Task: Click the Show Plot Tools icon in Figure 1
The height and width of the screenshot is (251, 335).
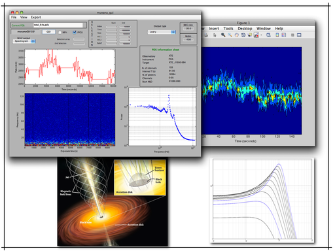Action: (x=299, y=35)
